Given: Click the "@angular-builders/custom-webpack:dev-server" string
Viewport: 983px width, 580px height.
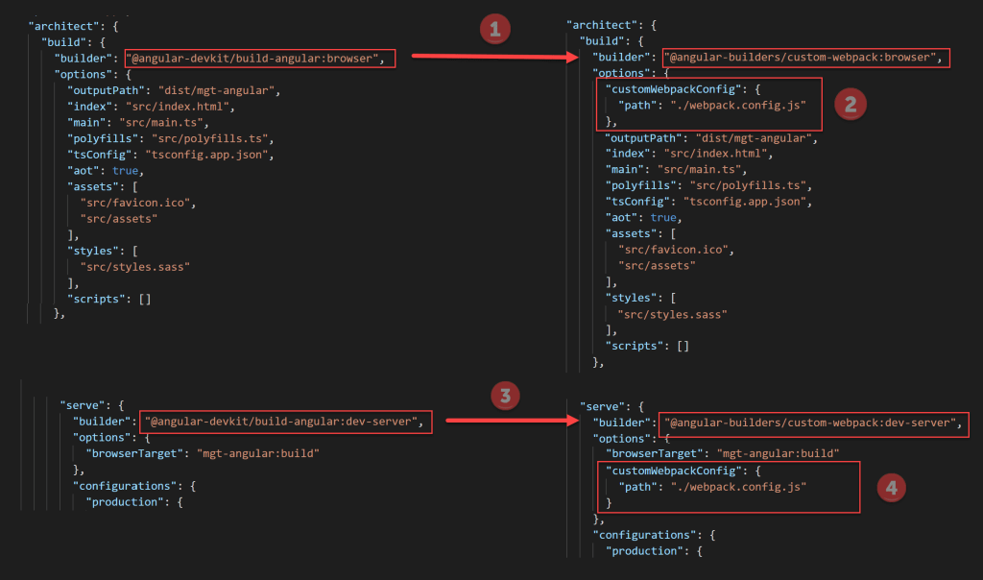Looking at the screenshot, I should (x=814, y=423).
